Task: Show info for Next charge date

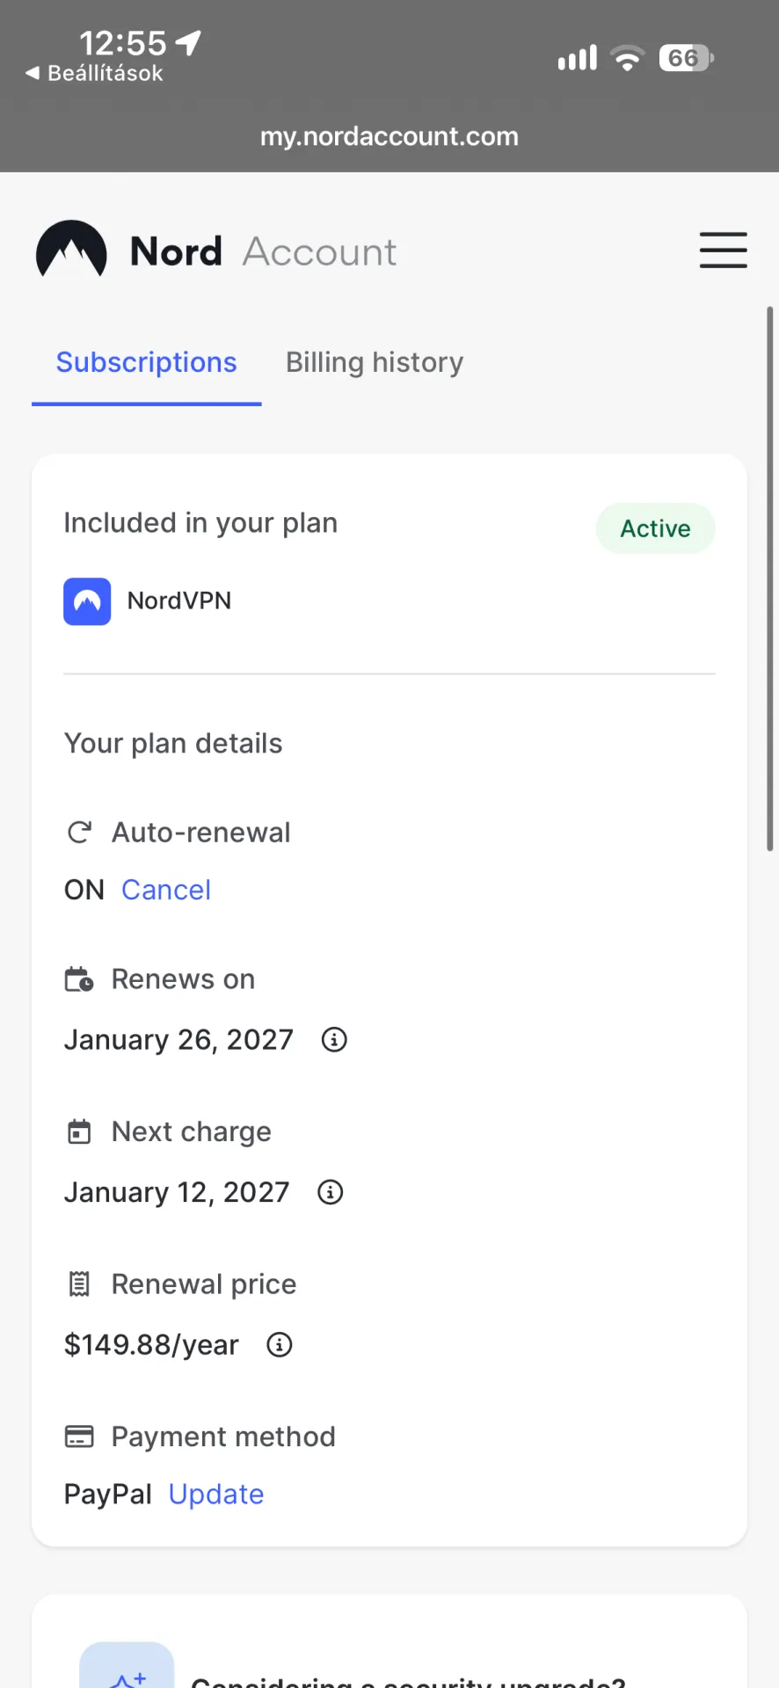Action: pos(331,1193)
